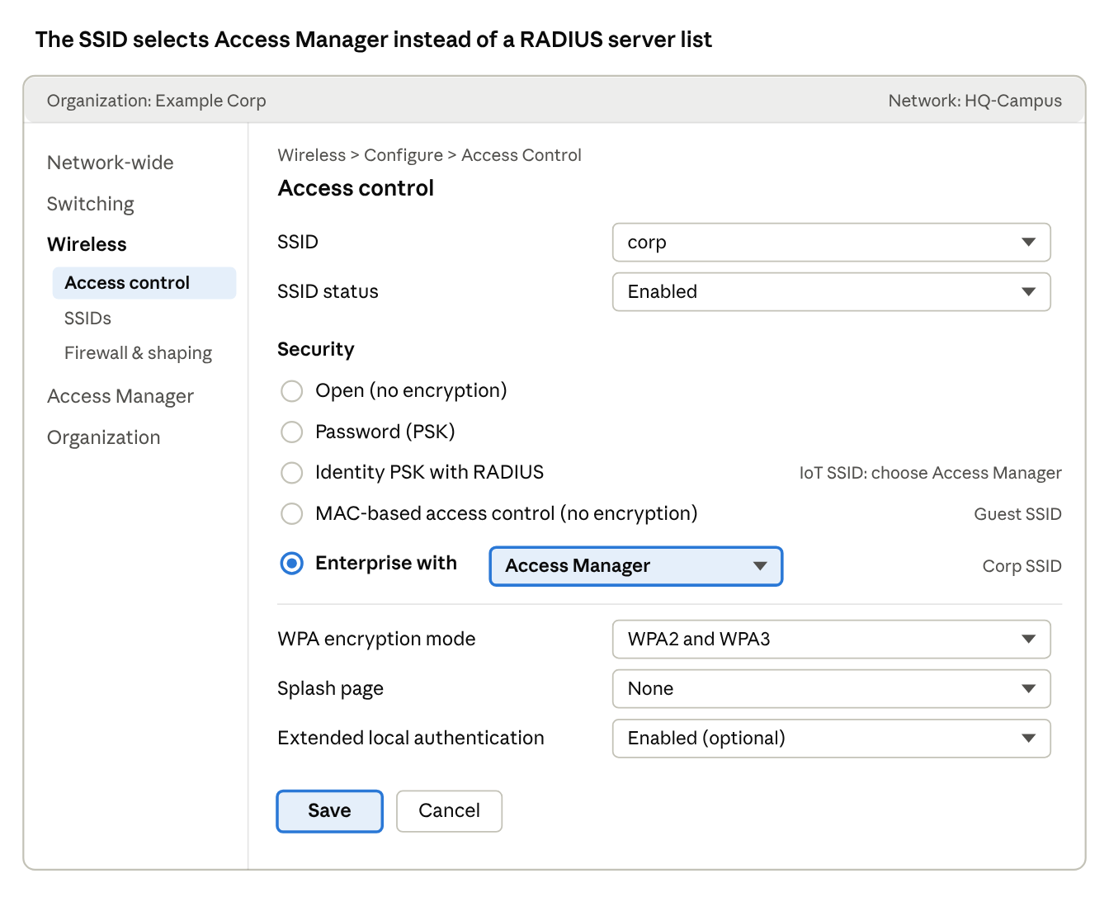Pick MAC-based access control radio button
The image size is (1109, 916).
[x=291, y=513]
